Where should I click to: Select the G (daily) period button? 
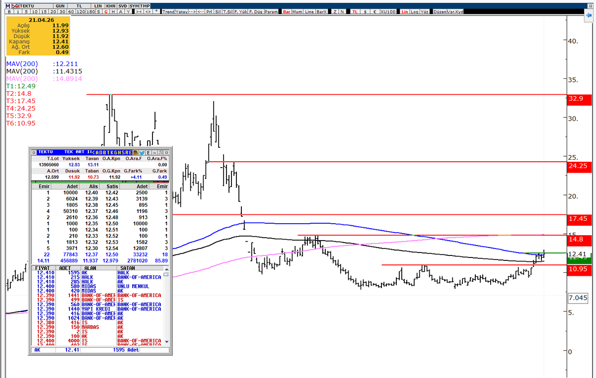coord(106,11)
